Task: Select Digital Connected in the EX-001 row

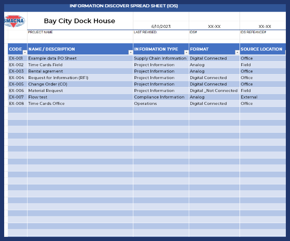Action: pos(214,58)
